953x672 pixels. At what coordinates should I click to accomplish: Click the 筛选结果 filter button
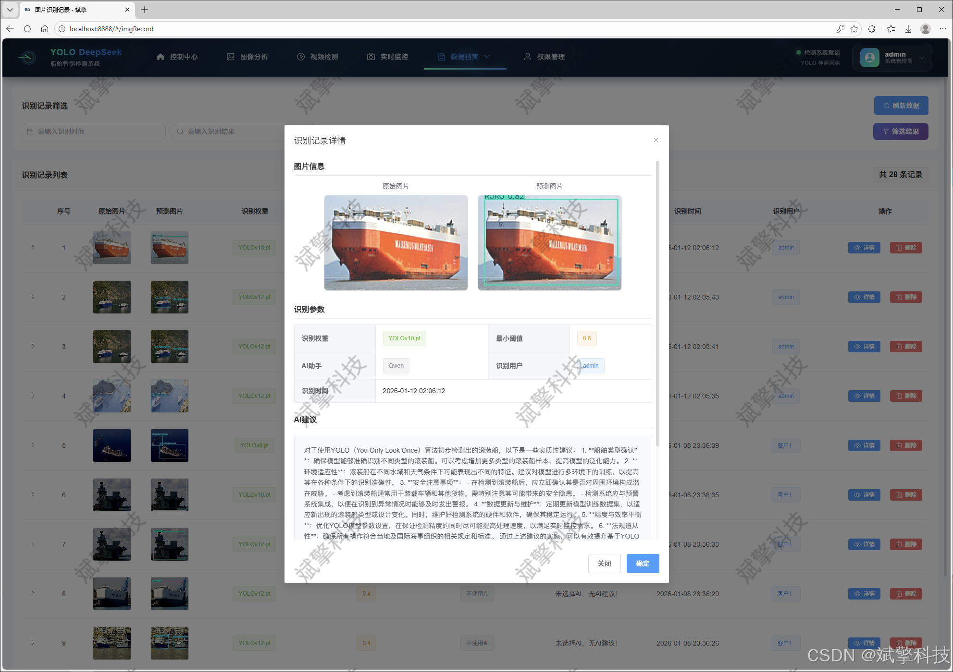pos(900,132)
